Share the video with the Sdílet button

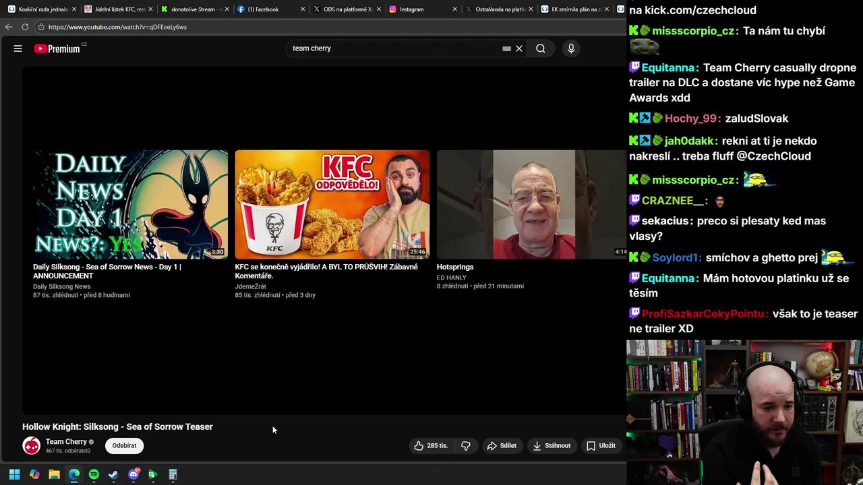pos(502,445)
